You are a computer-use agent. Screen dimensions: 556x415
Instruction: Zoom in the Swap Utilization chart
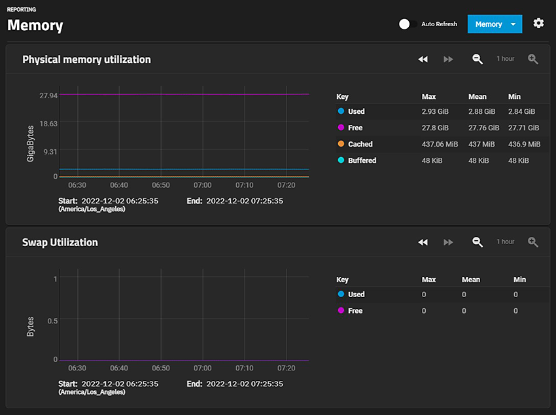[532, 242]
